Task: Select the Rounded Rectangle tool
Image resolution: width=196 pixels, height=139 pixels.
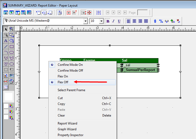Action: (11, 52)
